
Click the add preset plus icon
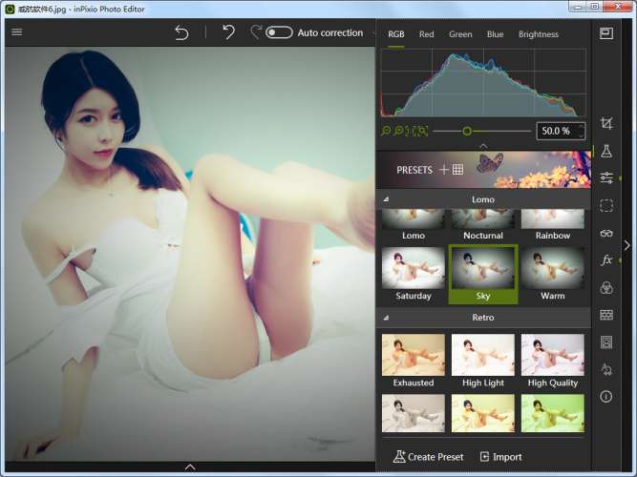pos(443,170)
